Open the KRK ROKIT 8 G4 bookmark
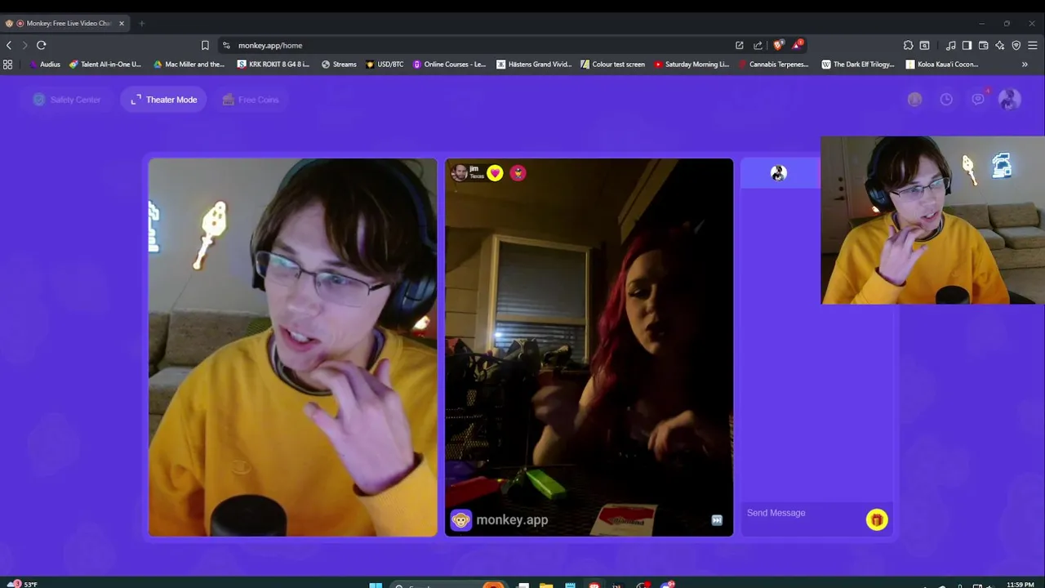This screenshot has height=588, width=1045. click(x=273, y=65)
